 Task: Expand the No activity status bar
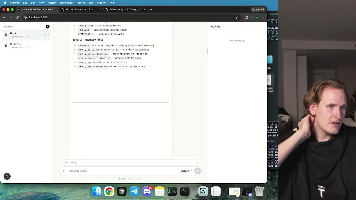(x=130, y=162)
